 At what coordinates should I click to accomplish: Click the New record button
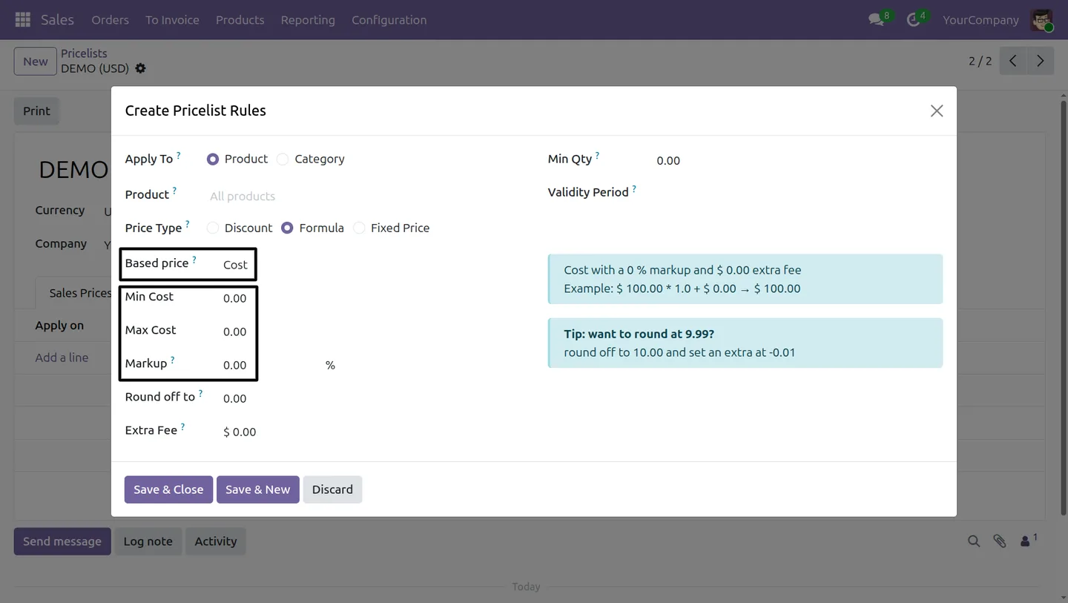[x=35, y=62]
